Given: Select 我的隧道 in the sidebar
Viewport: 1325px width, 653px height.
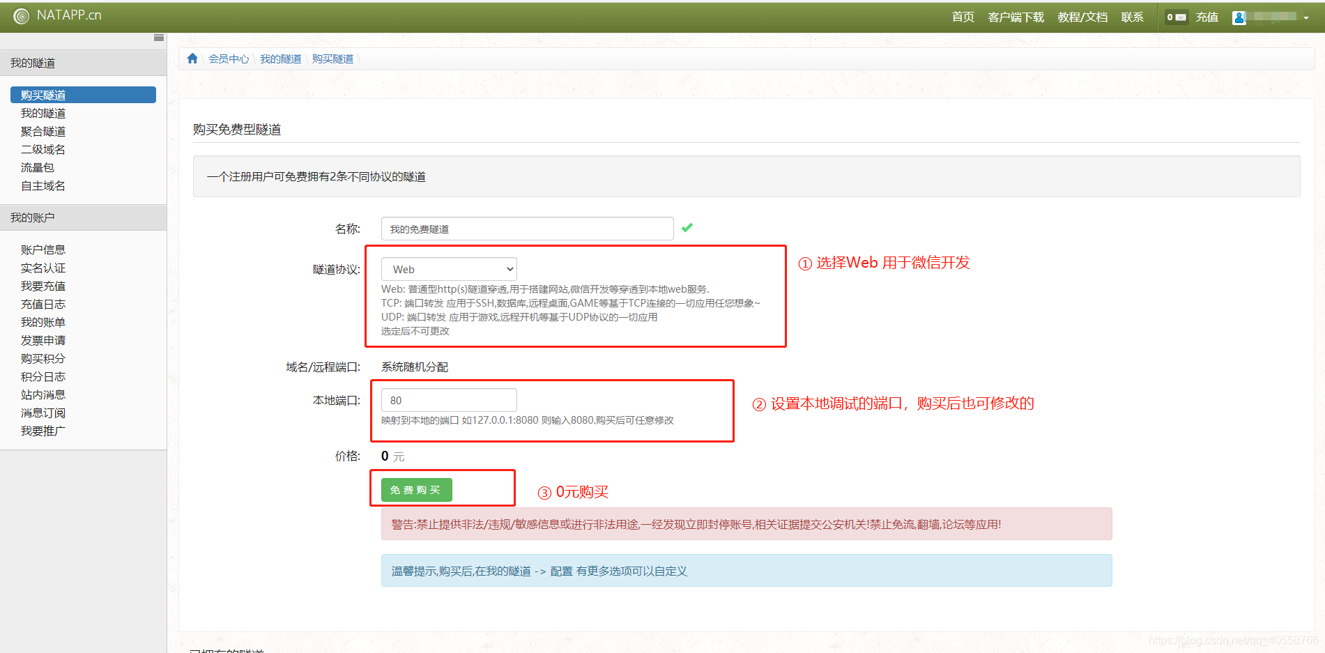Looking at the screenshot, I should point(43,113).
